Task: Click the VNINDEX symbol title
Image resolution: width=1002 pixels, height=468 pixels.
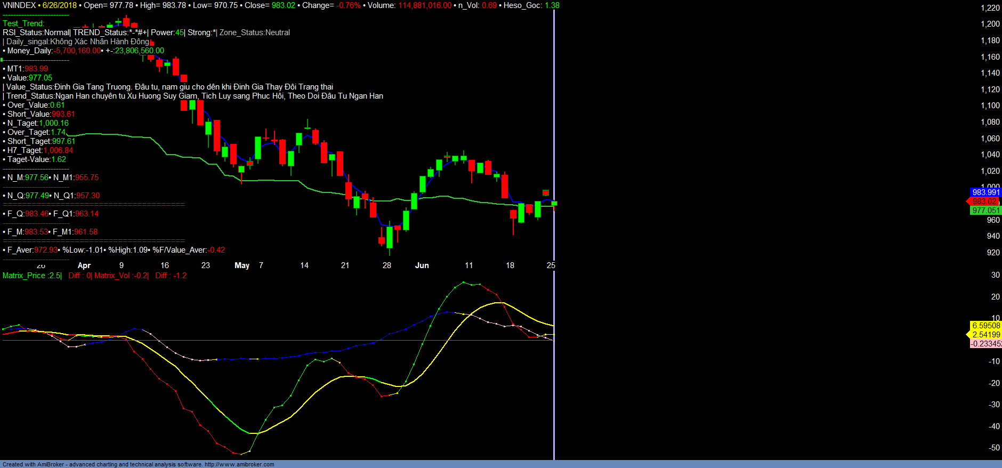Action: pos(19,5)
